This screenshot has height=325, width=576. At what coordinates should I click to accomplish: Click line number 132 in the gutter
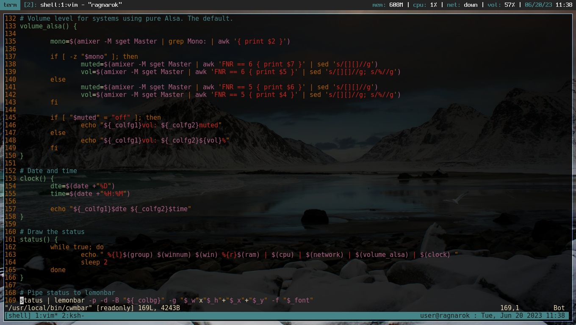[x=10, y=19]
